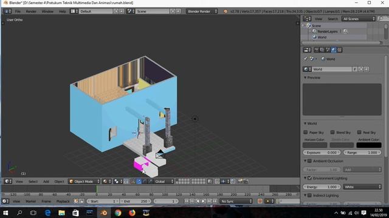The image size is (389, 218).
Task: Open the scene browse icon
Action: [x=131, y=12]
